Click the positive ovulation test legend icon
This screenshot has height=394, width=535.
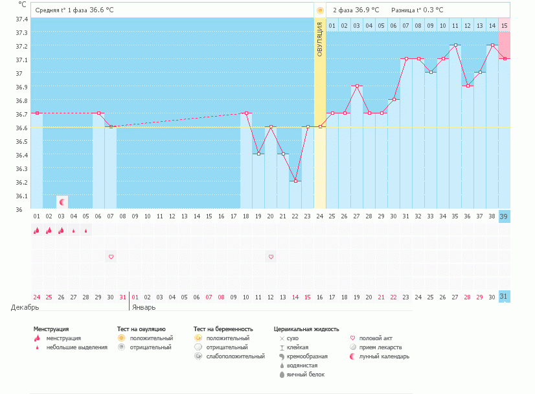[121, 338]
